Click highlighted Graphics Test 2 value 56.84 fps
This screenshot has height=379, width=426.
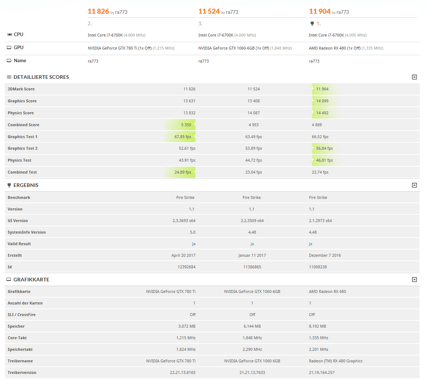tap(324, 148)
